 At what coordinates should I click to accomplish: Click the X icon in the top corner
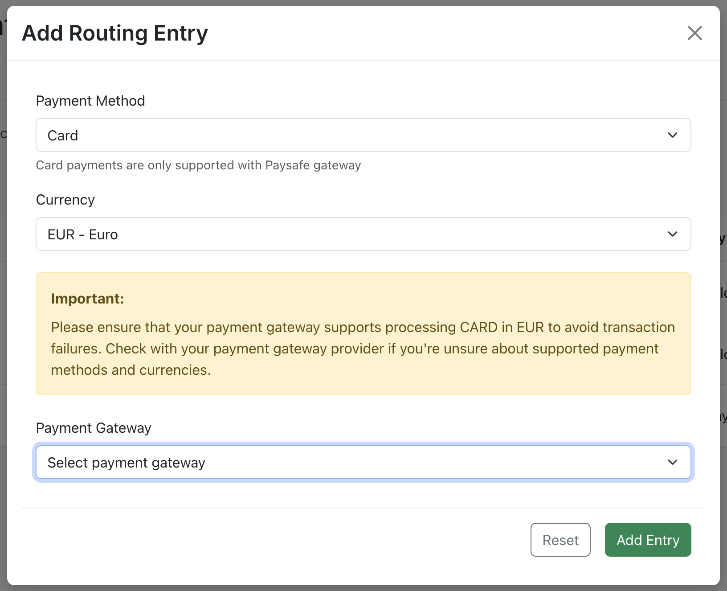pyautogui.click(x=695, y=33)
